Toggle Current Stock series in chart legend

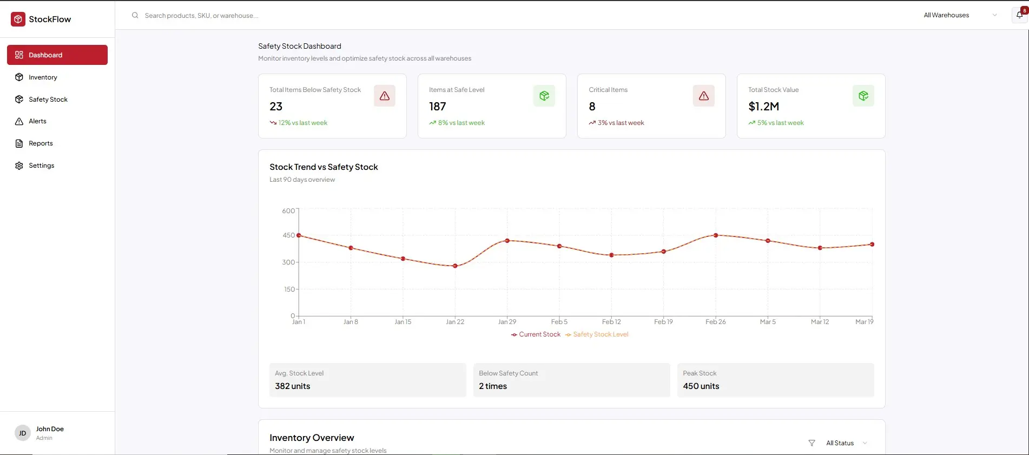pyautogui.click(x=536, y=334)
